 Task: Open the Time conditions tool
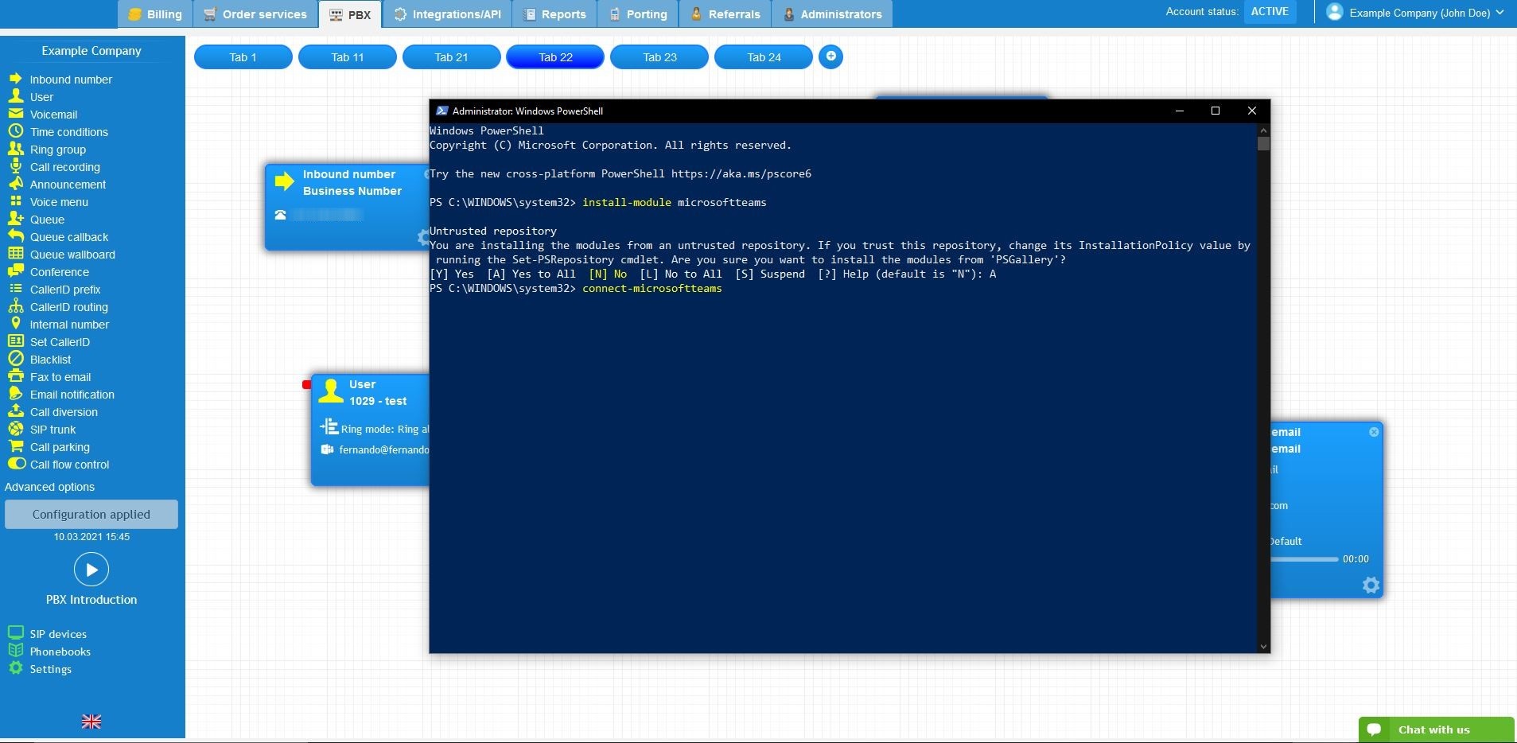(68, 131)
